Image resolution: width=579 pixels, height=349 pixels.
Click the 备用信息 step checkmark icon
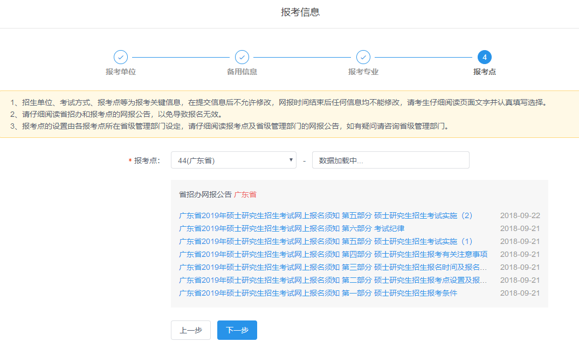pyautogui.click(x=242, y=57)
